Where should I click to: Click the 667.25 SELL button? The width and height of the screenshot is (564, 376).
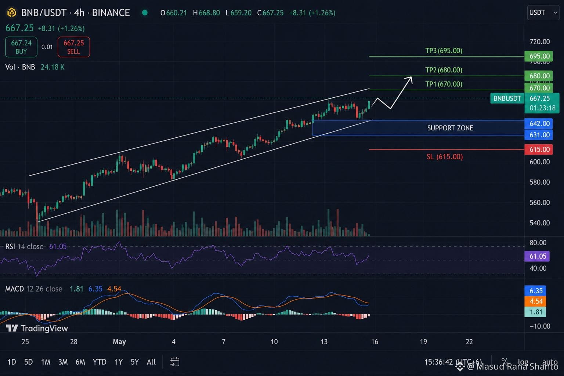coord(73,47)
